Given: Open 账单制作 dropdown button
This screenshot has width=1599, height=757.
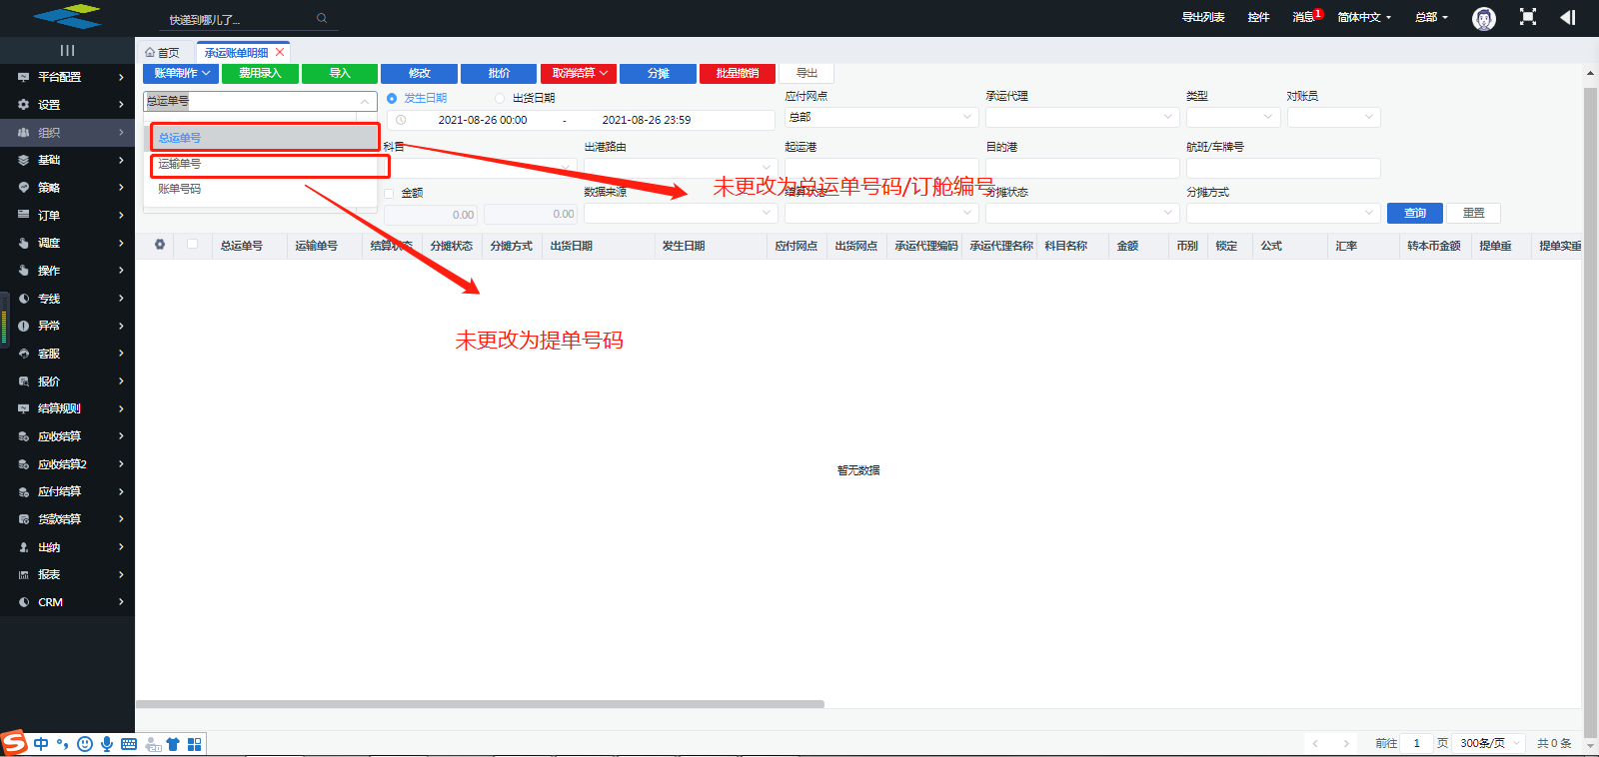Looking at the screenshot, I should (181, 73).
